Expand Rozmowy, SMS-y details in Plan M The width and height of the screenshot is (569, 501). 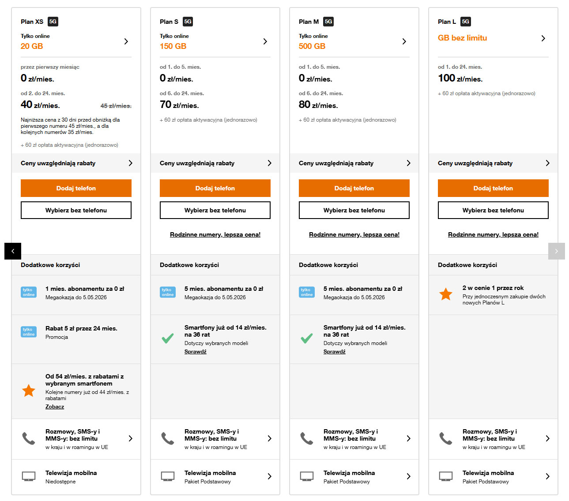pos(409,438)
